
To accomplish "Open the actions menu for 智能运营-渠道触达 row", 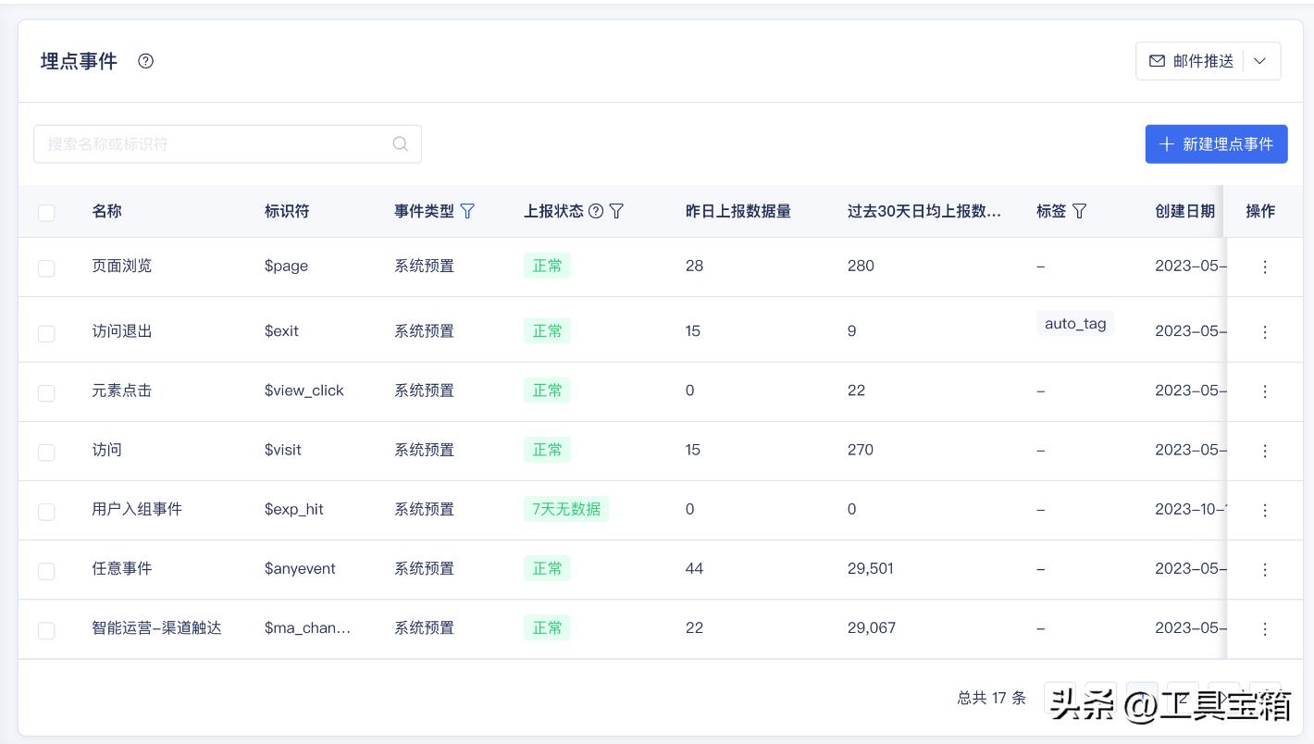I will (x=1265, y=629).
